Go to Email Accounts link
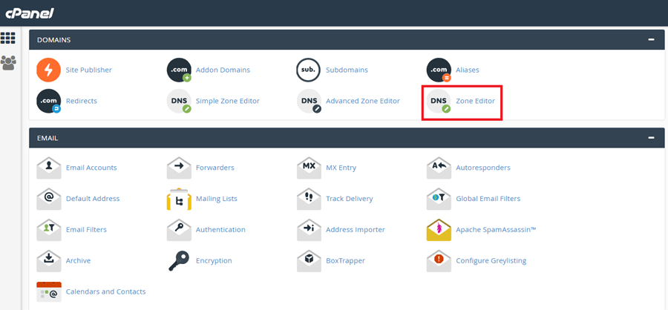668x310 pixels. (91, 168)
